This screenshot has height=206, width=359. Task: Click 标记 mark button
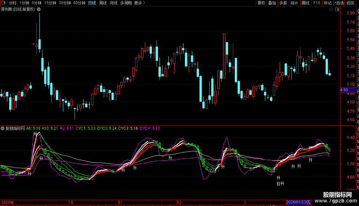(x=328, y=3)
